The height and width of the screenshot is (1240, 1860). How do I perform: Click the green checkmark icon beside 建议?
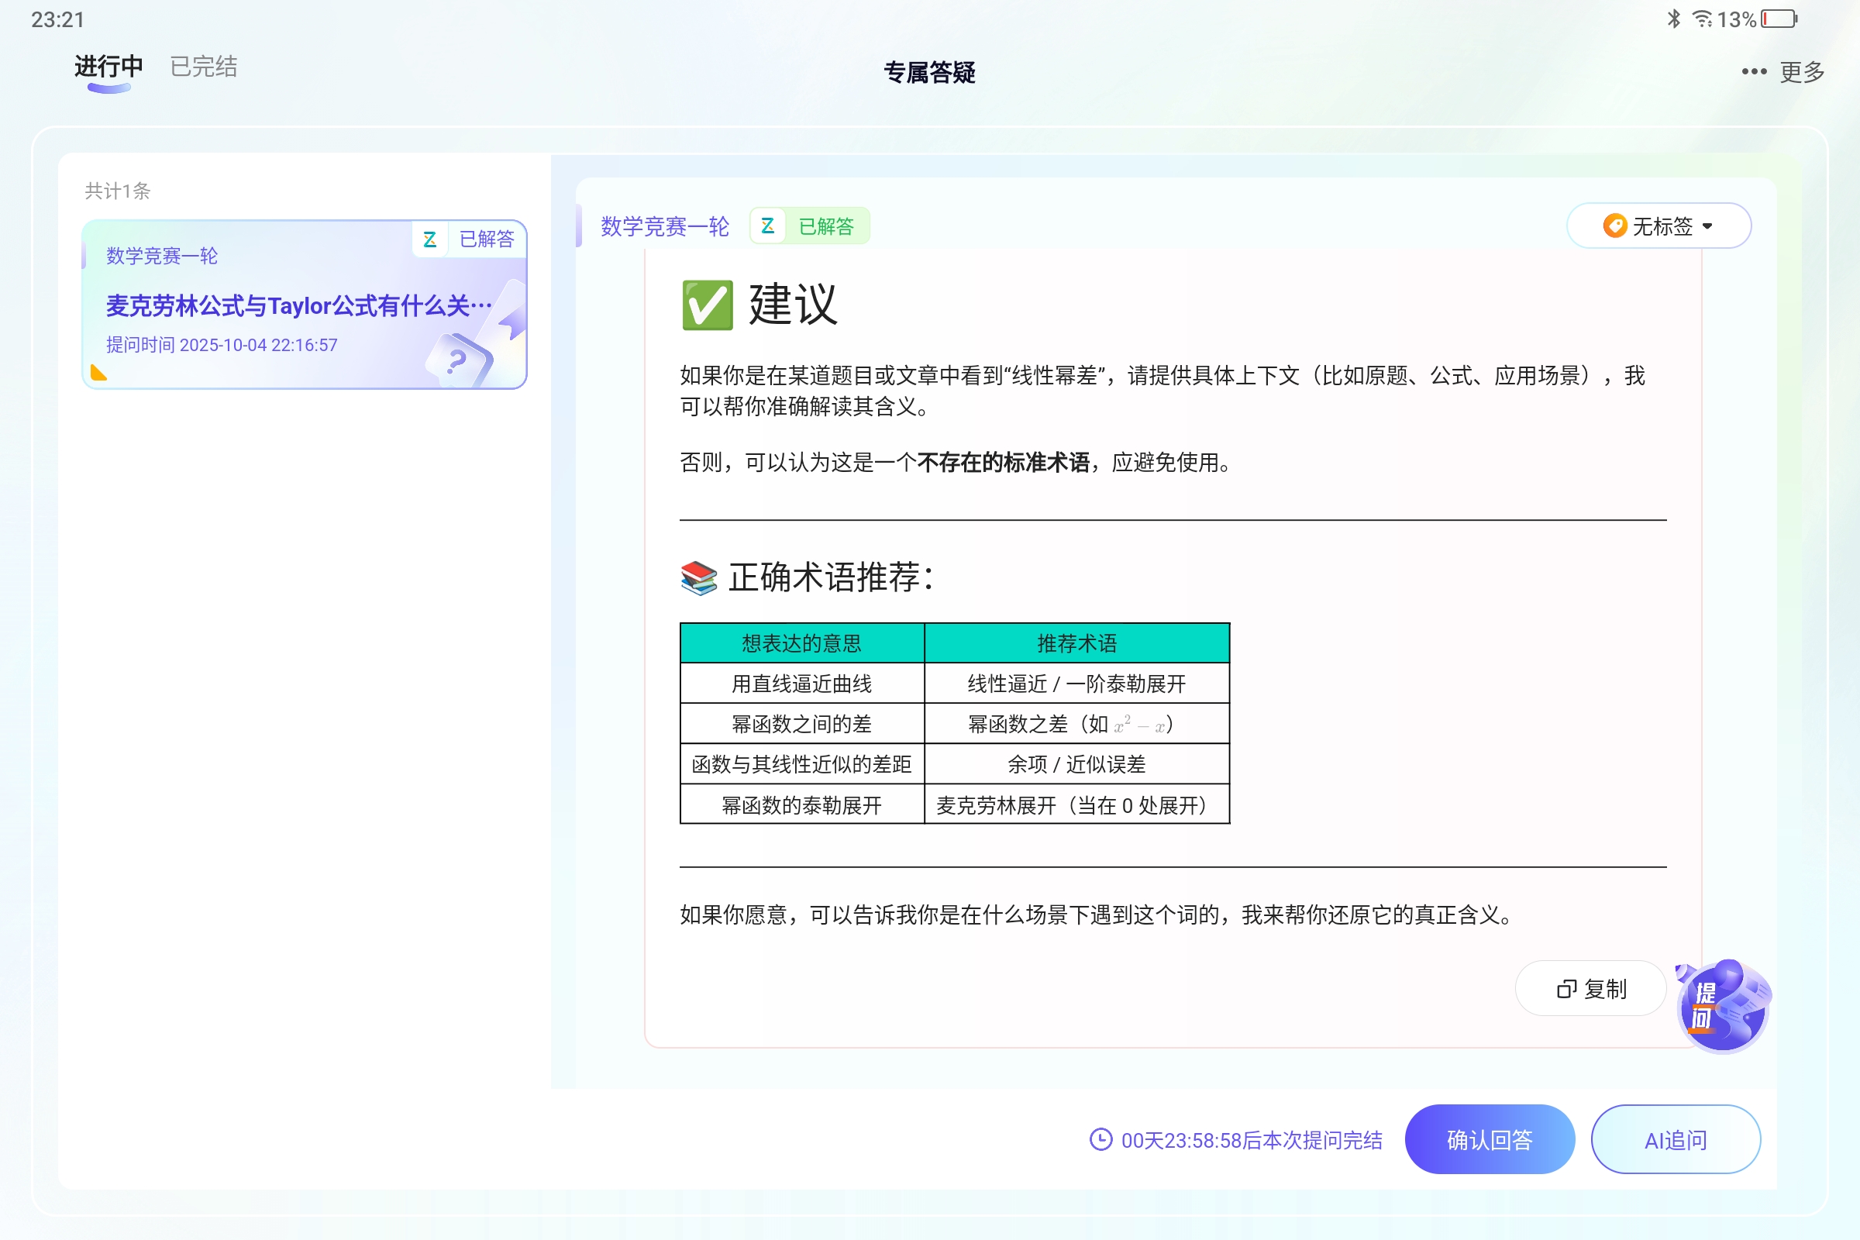(706, 305)
